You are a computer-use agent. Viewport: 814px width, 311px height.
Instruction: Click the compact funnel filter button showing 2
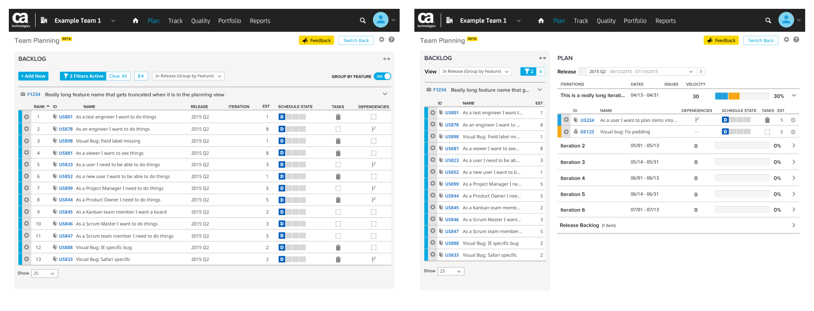(528, 72)
